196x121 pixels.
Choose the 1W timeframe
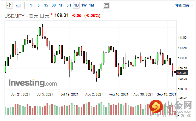point(84,5)
